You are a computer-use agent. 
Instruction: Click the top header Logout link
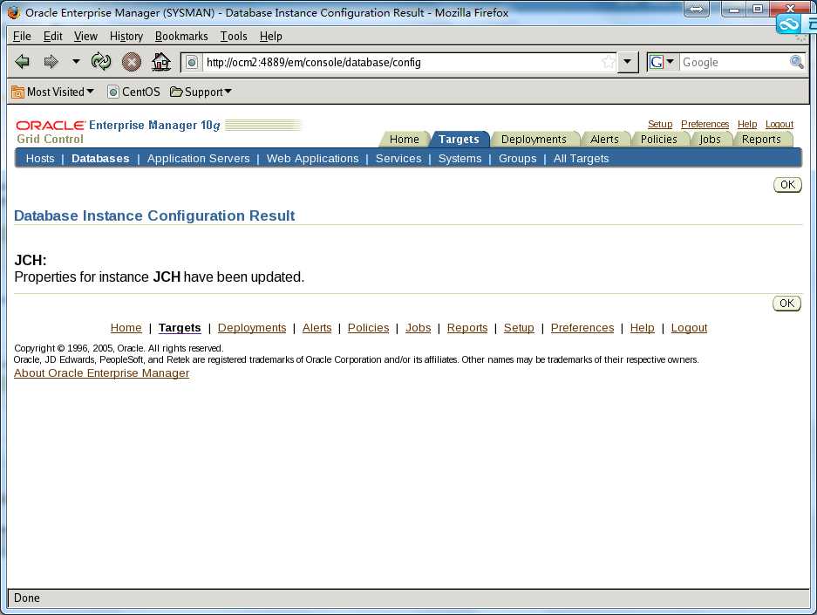[x=780, y=124]
